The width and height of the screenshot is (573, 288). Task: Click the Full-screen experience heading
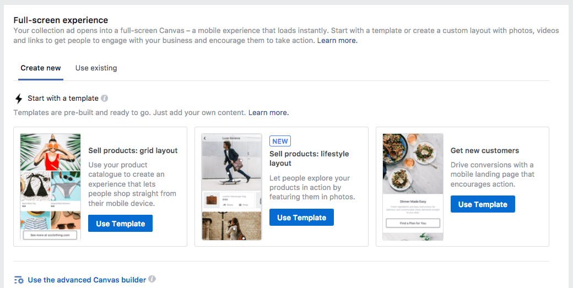point(61,20)
